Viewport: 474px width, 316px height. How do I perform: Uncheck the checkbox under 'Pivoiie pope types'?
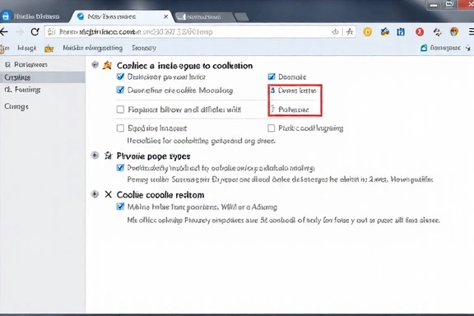coord(120,168)
